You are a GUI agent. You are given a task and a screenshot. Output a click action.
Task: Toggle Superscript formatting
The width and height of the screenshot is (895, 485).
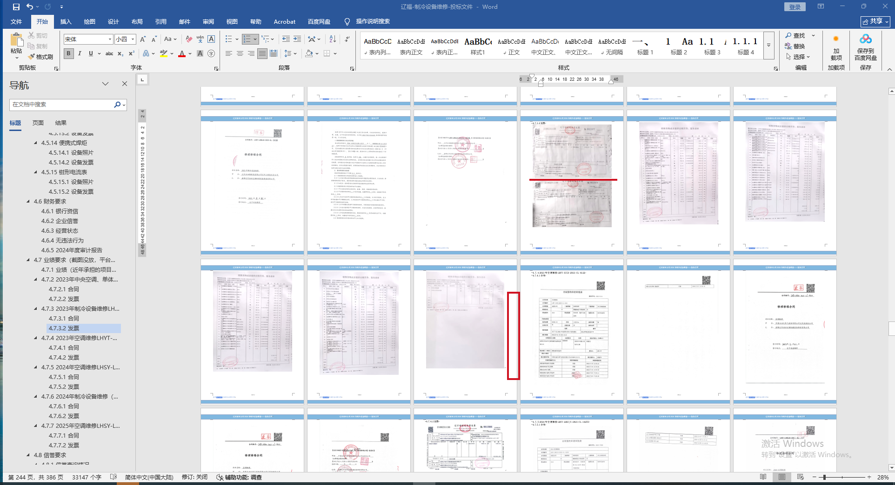pyautogui.click(x=132, y=54)
